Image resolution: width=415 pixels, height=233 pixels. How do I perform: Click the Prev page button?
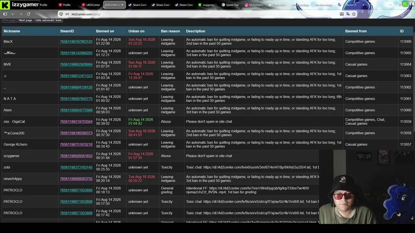coord(9,20)
